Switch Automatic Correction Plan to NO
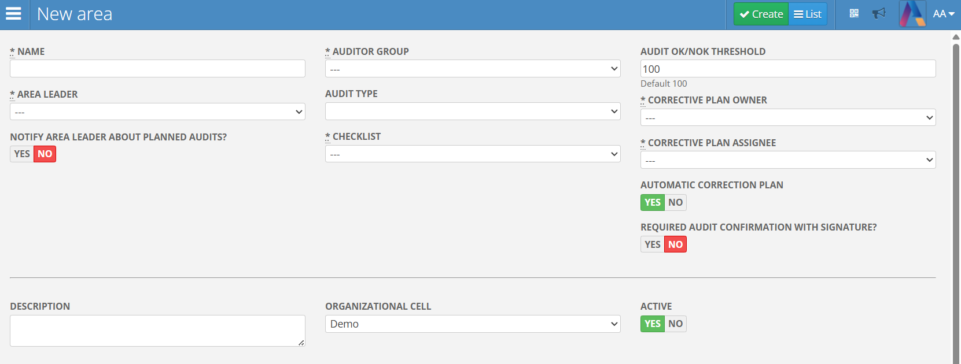The width and height of the screenshot is (961, 364). [675, 203]
